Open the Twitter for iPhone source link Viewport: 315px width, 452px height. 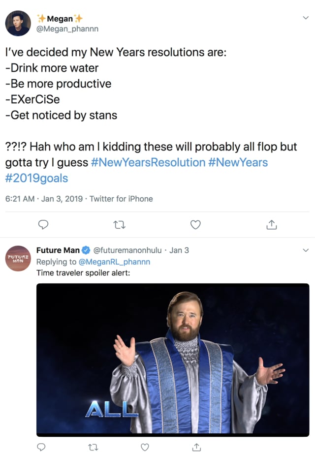121,199
